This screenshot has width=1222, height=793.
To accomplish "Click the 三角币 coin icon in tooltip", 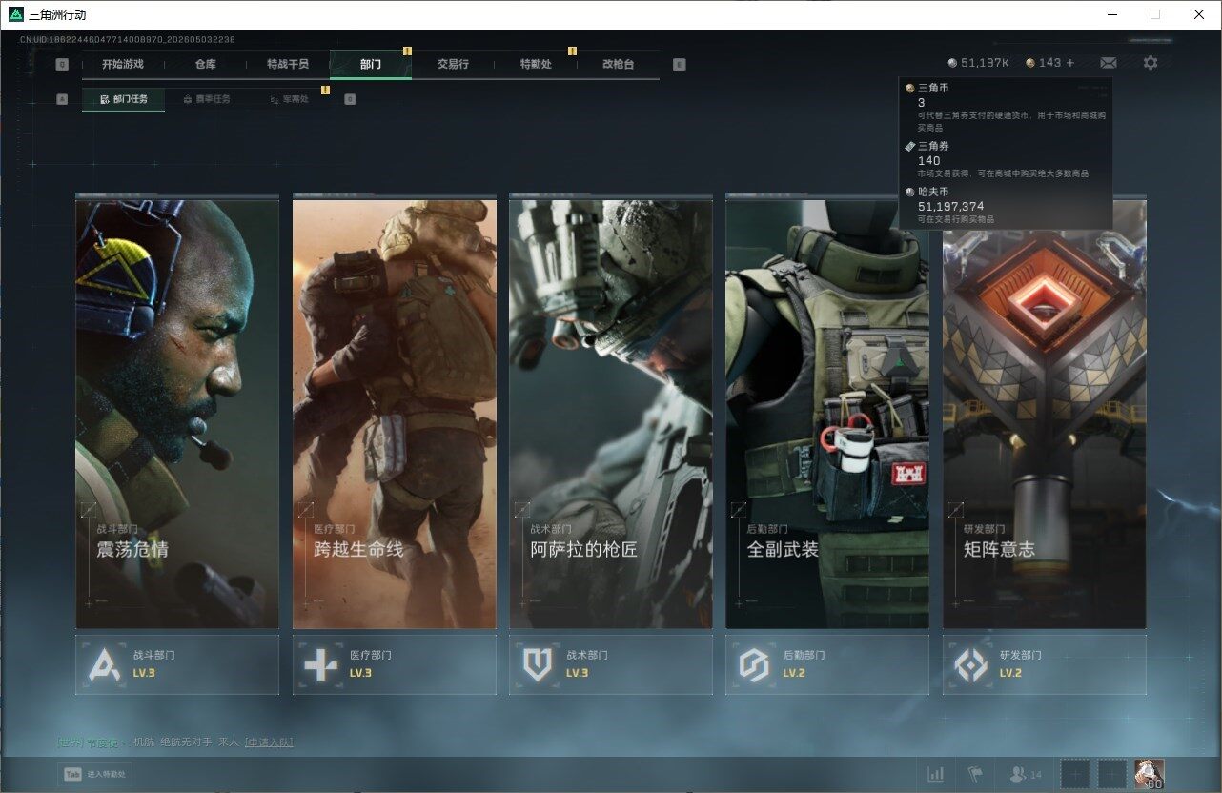I will 910,88.
